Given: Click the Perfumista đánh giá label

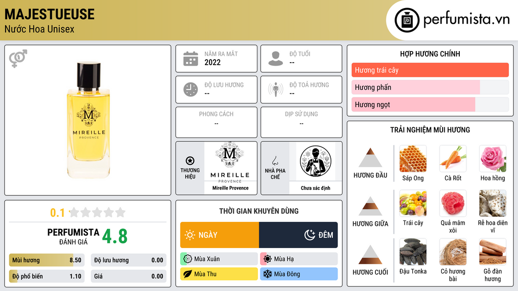Looking at the screenshot, I should 73,236.
